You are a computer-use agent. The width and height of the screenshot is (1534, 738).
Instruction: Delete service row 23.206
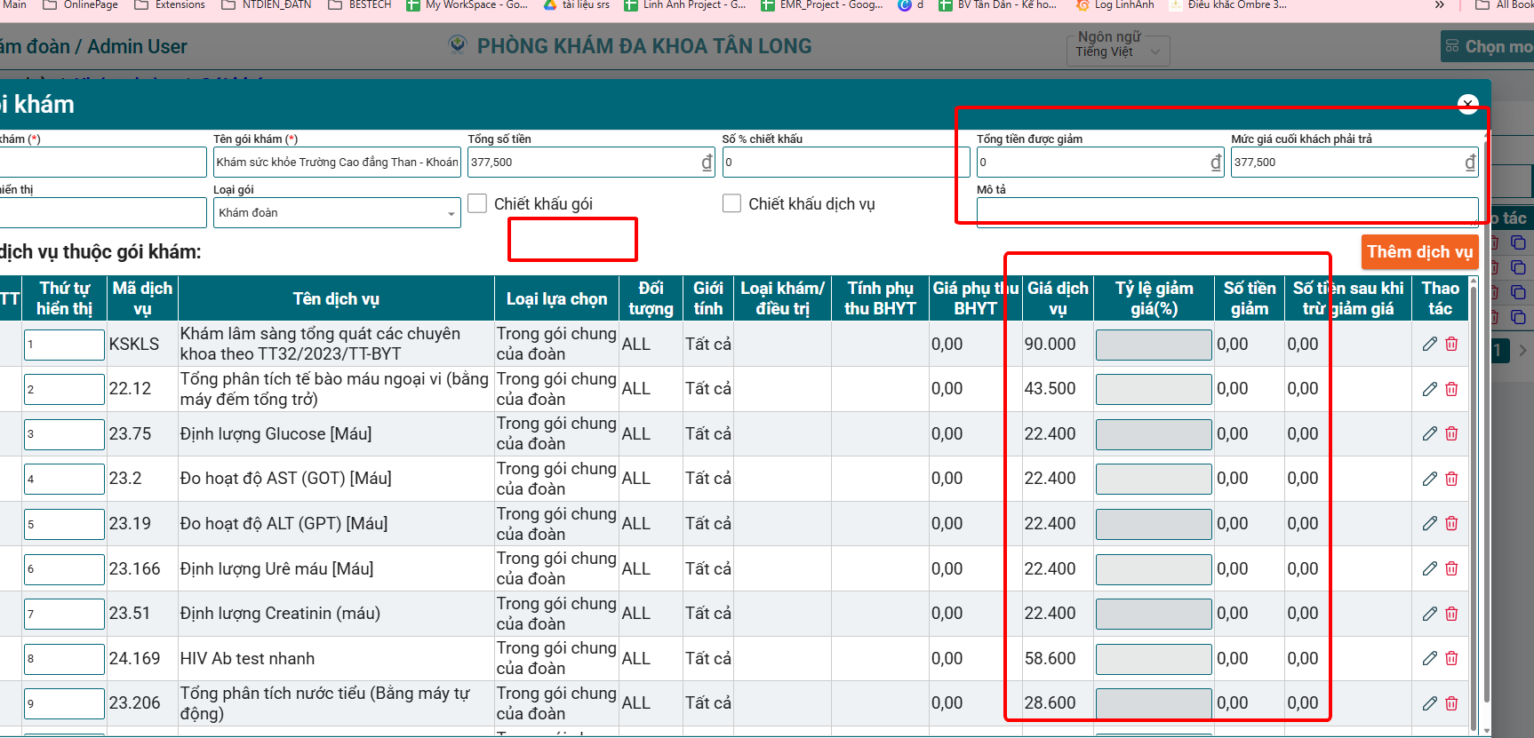coord(1451,703)
